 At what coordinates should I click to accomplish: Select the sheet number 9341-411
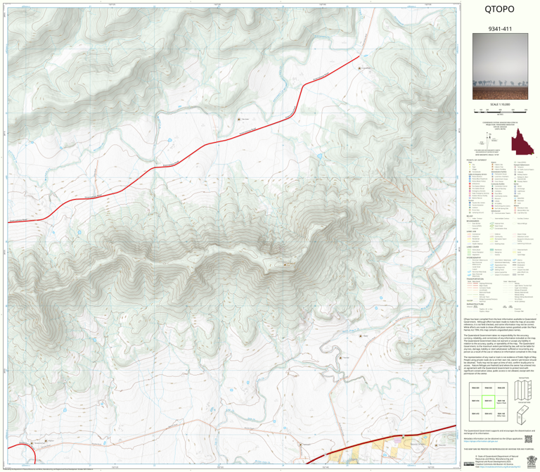coord(500,29)
